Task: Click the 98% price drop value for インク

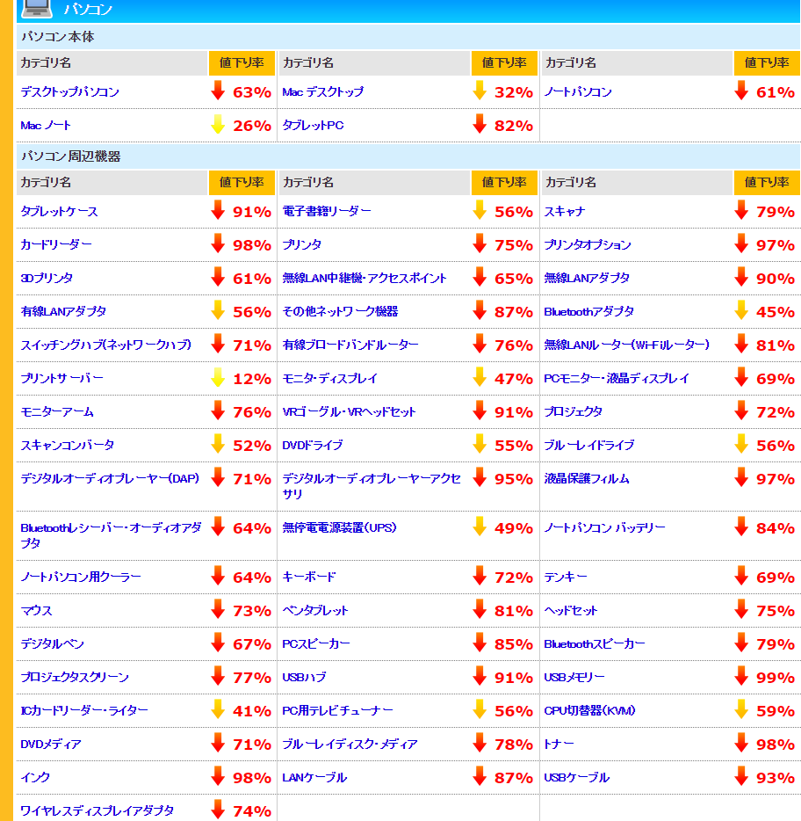Action: [251, 778]
